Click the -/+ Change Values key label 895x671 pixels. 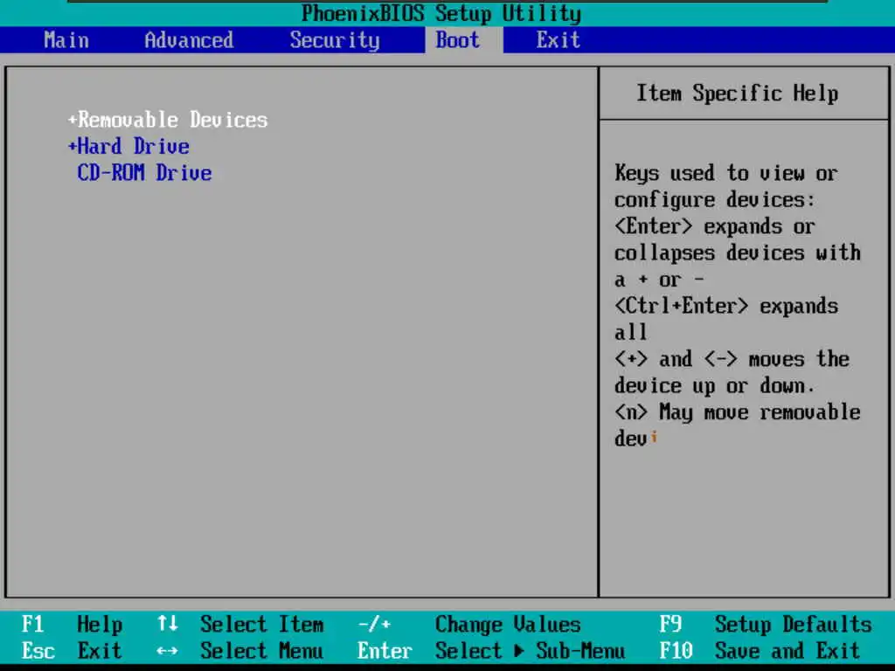coord(374,624)
